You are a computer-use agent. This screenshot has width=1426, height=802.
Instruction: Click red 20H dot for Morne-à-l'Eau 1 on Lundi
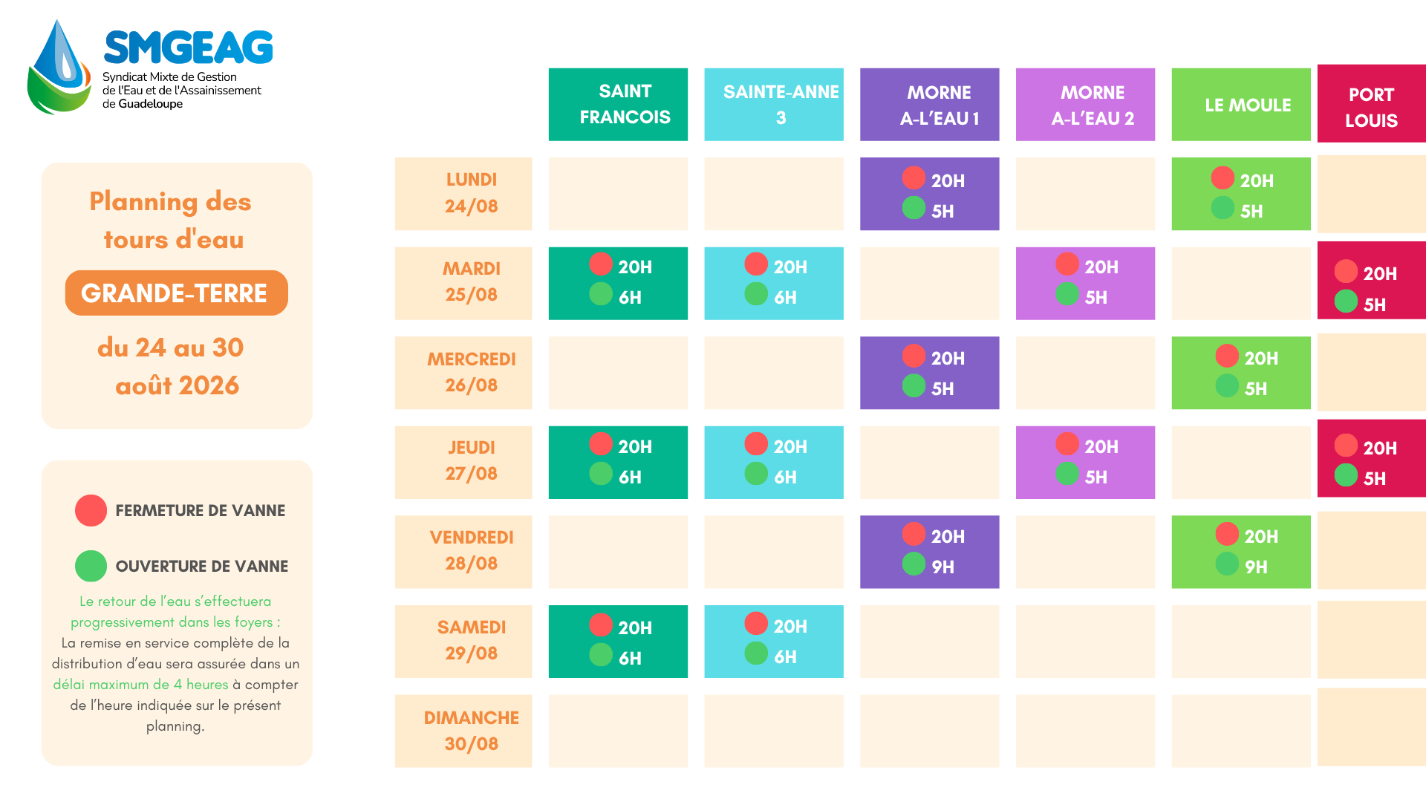[914, 178]
